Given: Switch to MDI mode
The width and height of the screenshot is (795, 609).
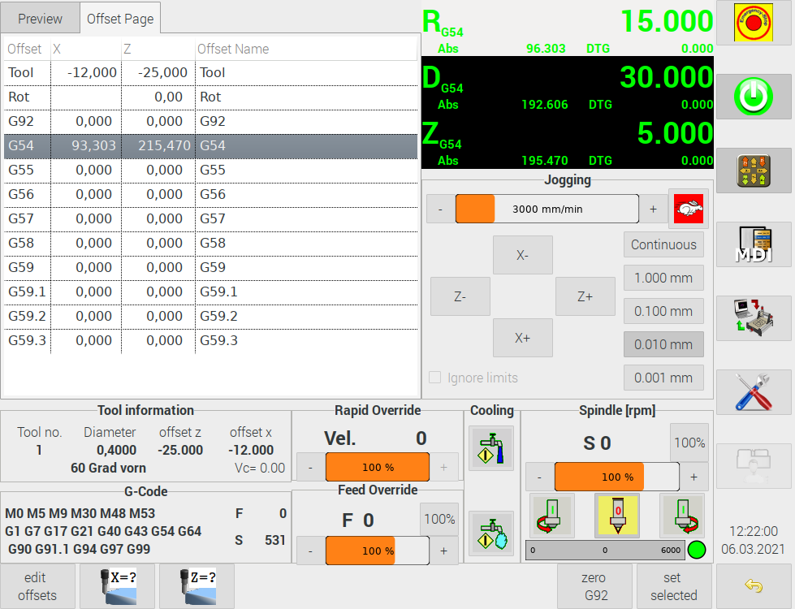Looking at the screenshot, I should pyautogui.click(x=754, y=244).
